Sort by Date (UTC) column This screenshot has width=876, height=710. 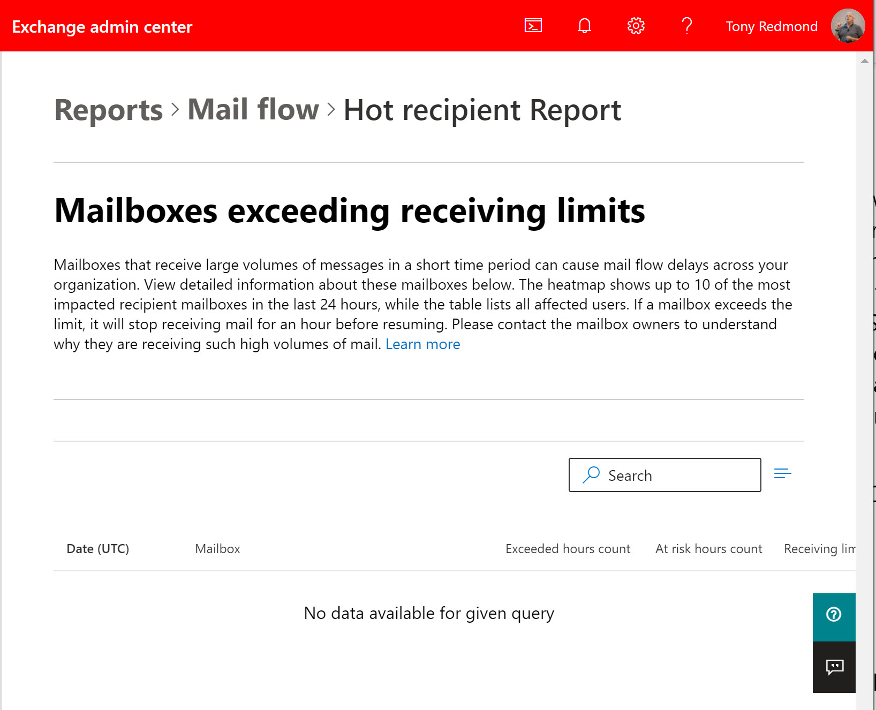pyautogui.click(x=97, y=549)
